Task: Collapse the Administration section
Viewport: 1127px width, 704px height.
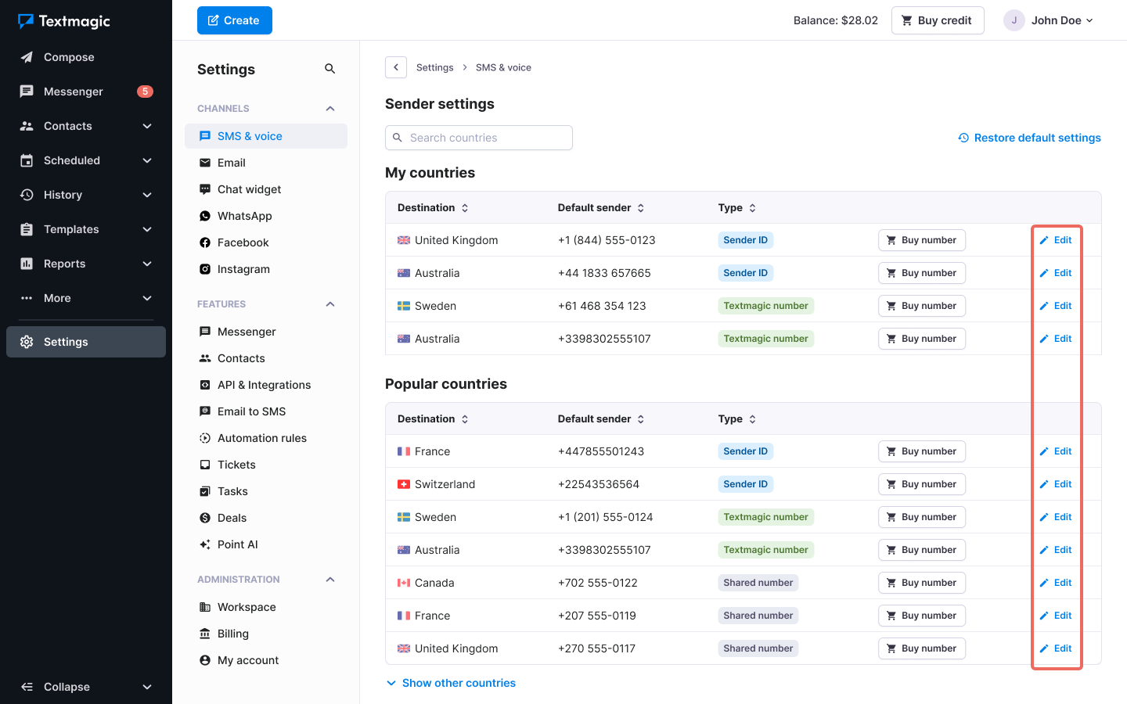Action: (330, 580)
